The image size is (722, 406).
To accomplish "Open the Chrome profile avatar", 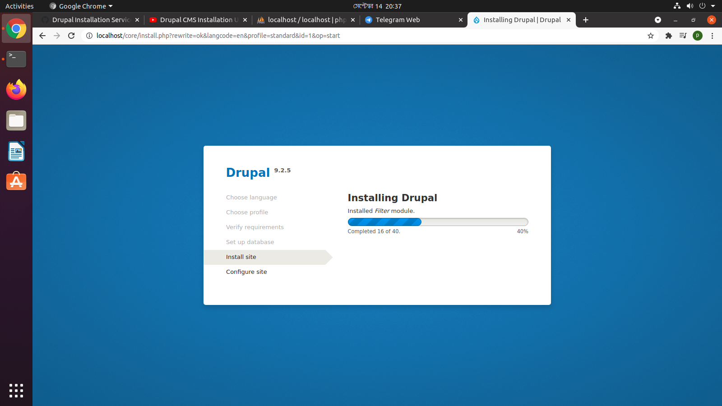I will tap(698, 36).
